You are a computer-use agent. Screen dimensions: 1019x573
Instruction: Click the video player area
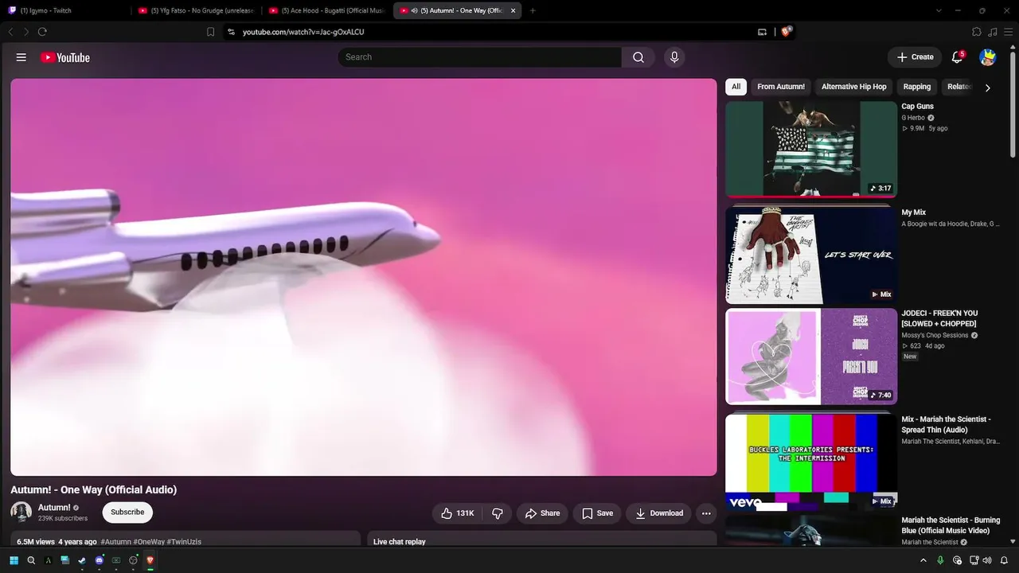(x=364, y=277)
